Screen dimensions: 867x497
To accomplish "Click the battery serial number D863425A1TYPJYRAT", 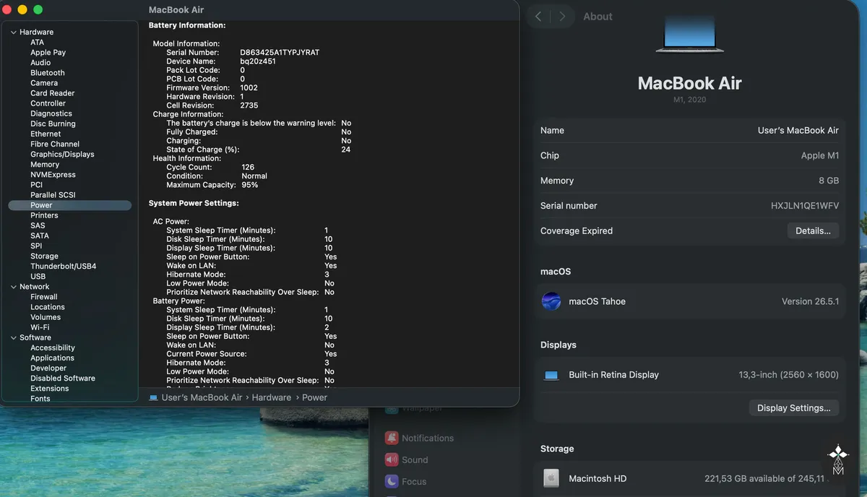I will [280, 53].
